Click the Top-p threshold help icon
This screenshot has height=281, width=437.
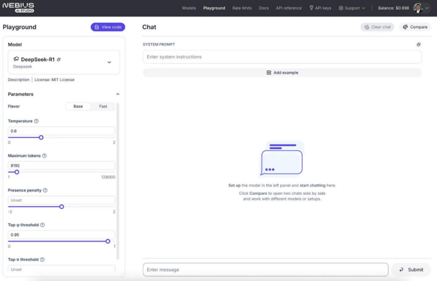(42, 225)
